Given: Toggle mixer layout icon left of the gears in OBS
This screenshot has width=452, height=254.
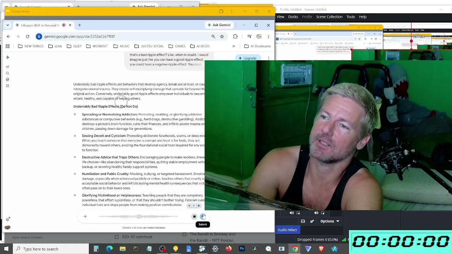Looking at the screenshot, I should pyautogui.click(x=303, y=221).
